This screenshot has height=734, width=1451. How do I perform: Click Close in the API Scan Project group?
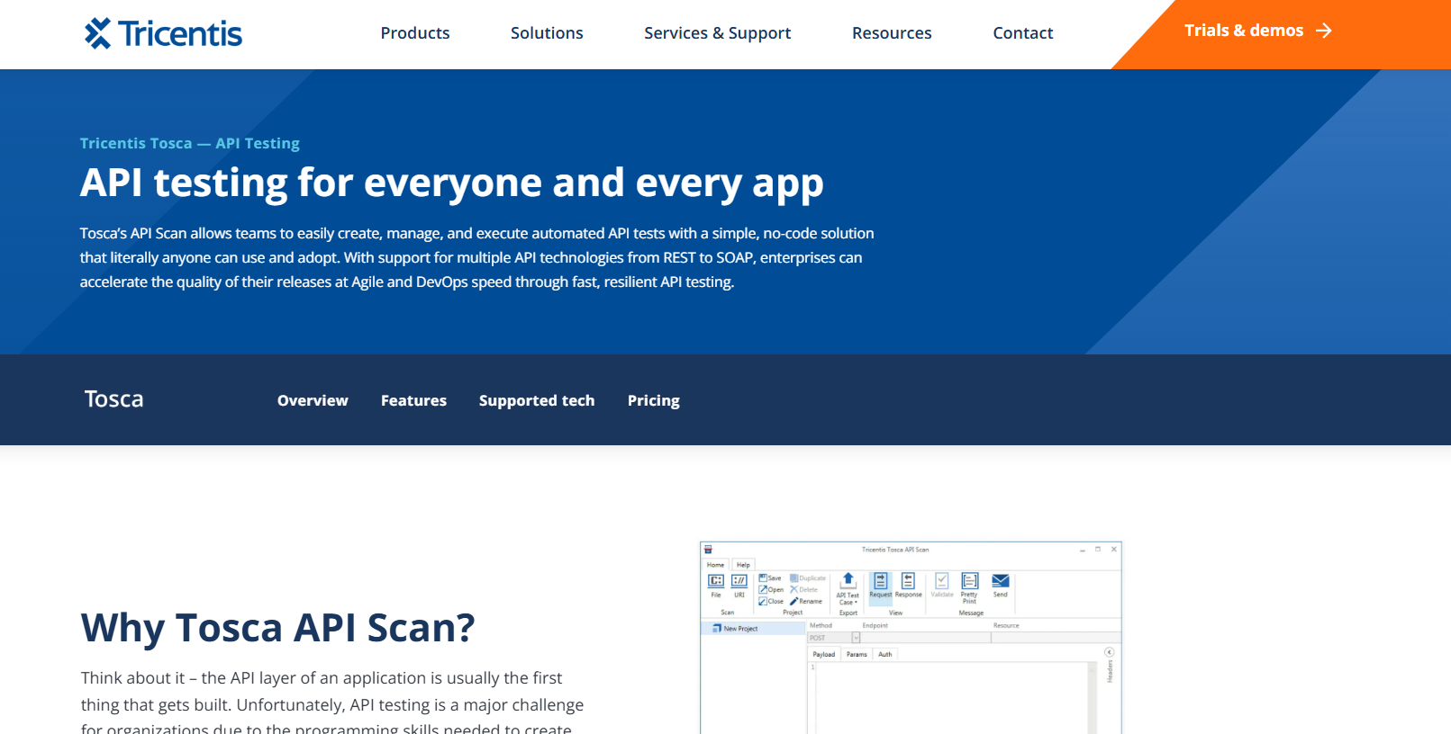point(771,601)
